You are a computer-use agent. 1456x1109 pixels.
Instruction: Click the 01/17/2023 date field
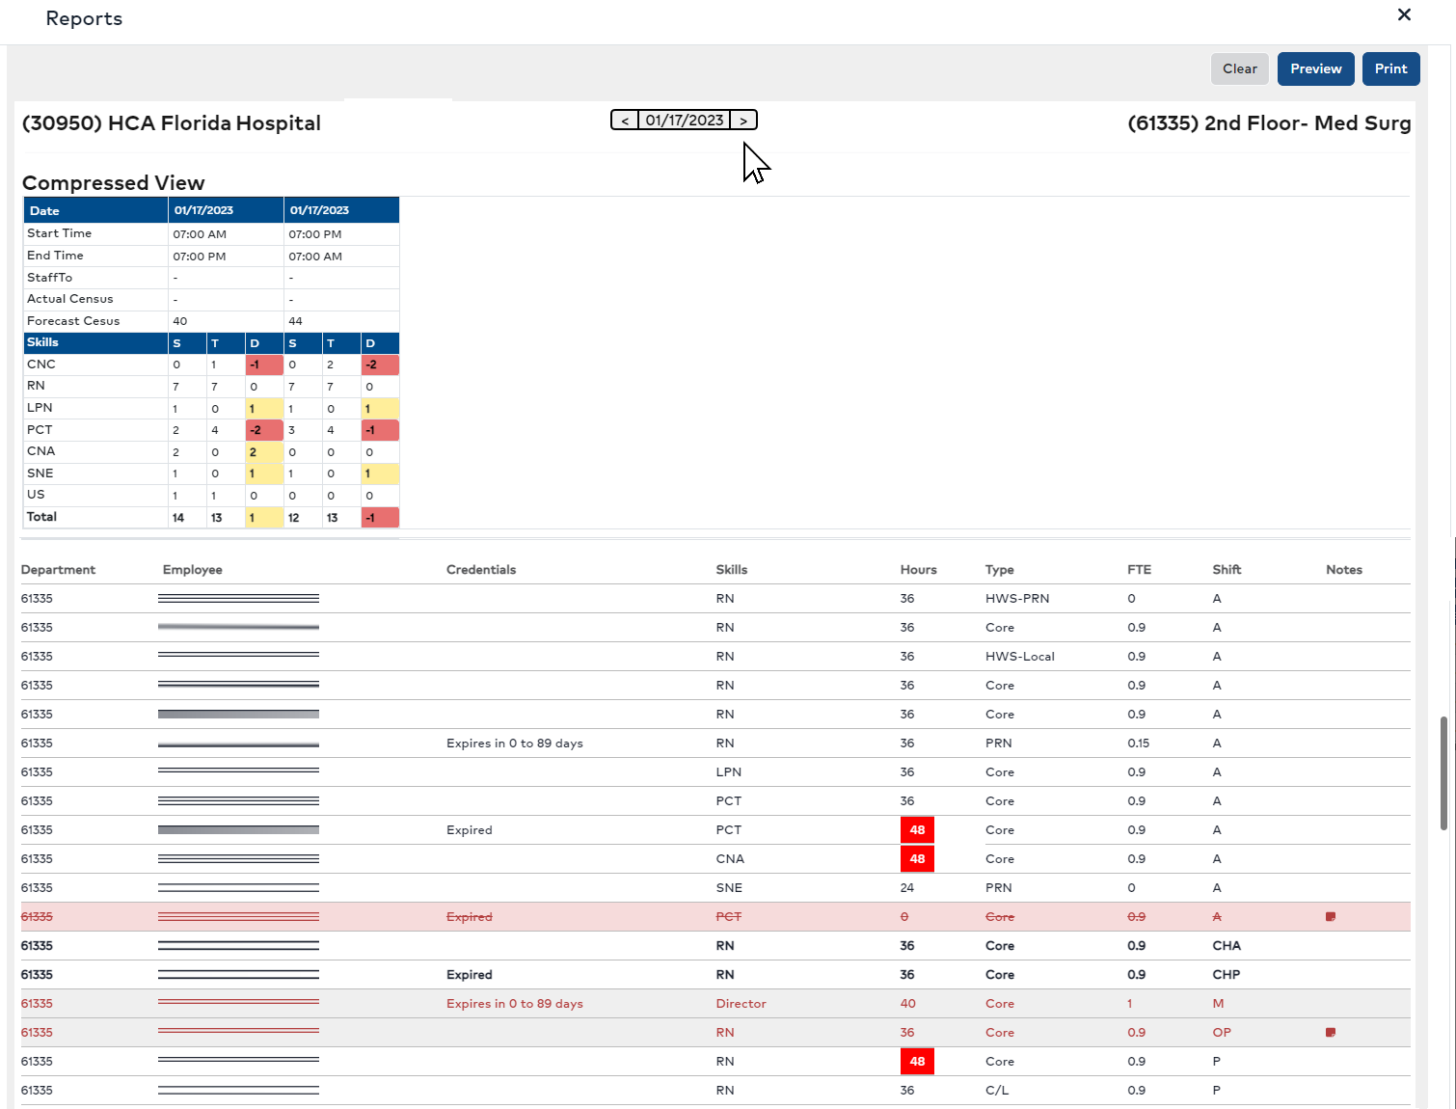click(684, 120)
